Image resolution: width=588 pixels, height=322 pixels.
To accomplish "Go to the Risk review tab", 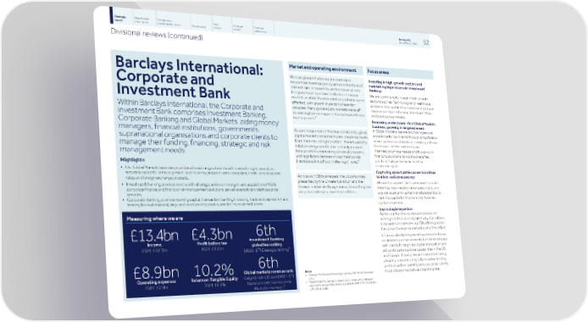I will click(x=218, y=26).
